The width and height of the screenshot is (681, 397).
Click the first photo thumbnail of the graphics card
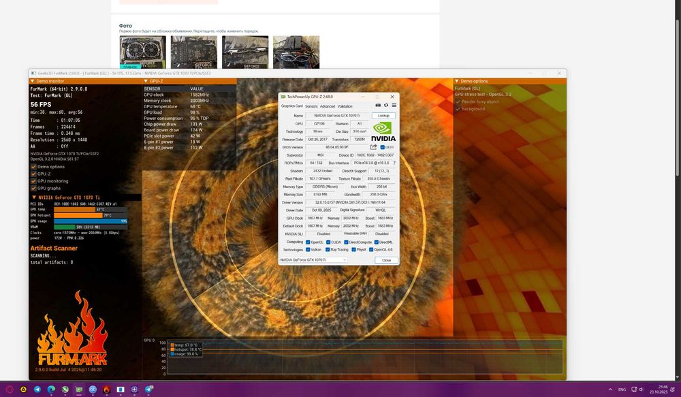pos(142,52)
